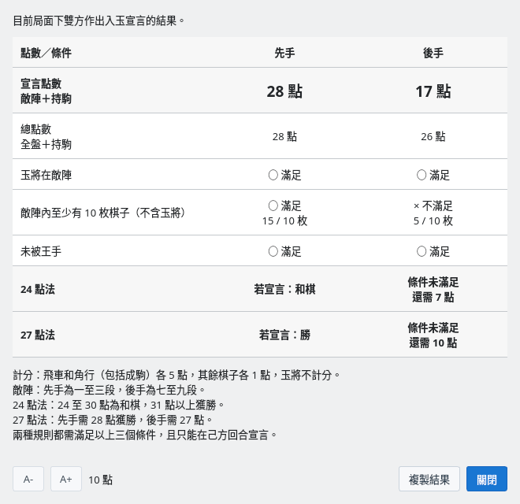Click the 24 點法：24 至 30 點為和棋 note
The width and height of the screenshot is (520, 504).
pyautogui.click(x=119, y=405)
